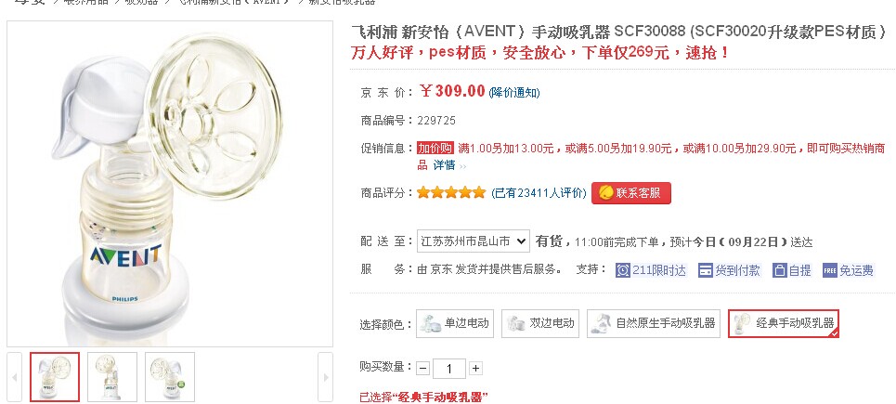The image size is (896, 404).
Task: Click the 211限时达 clock icon
Action: [623, 270]
